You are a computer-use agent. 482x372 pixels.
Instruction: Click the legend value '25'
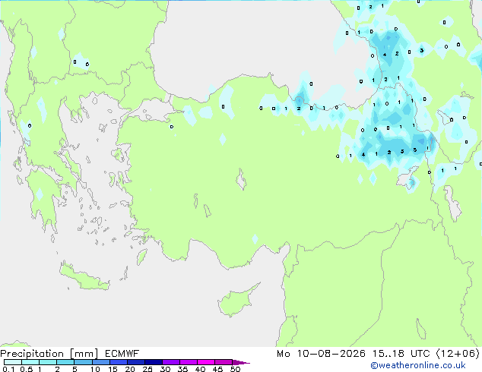click(x=147, y=369)
